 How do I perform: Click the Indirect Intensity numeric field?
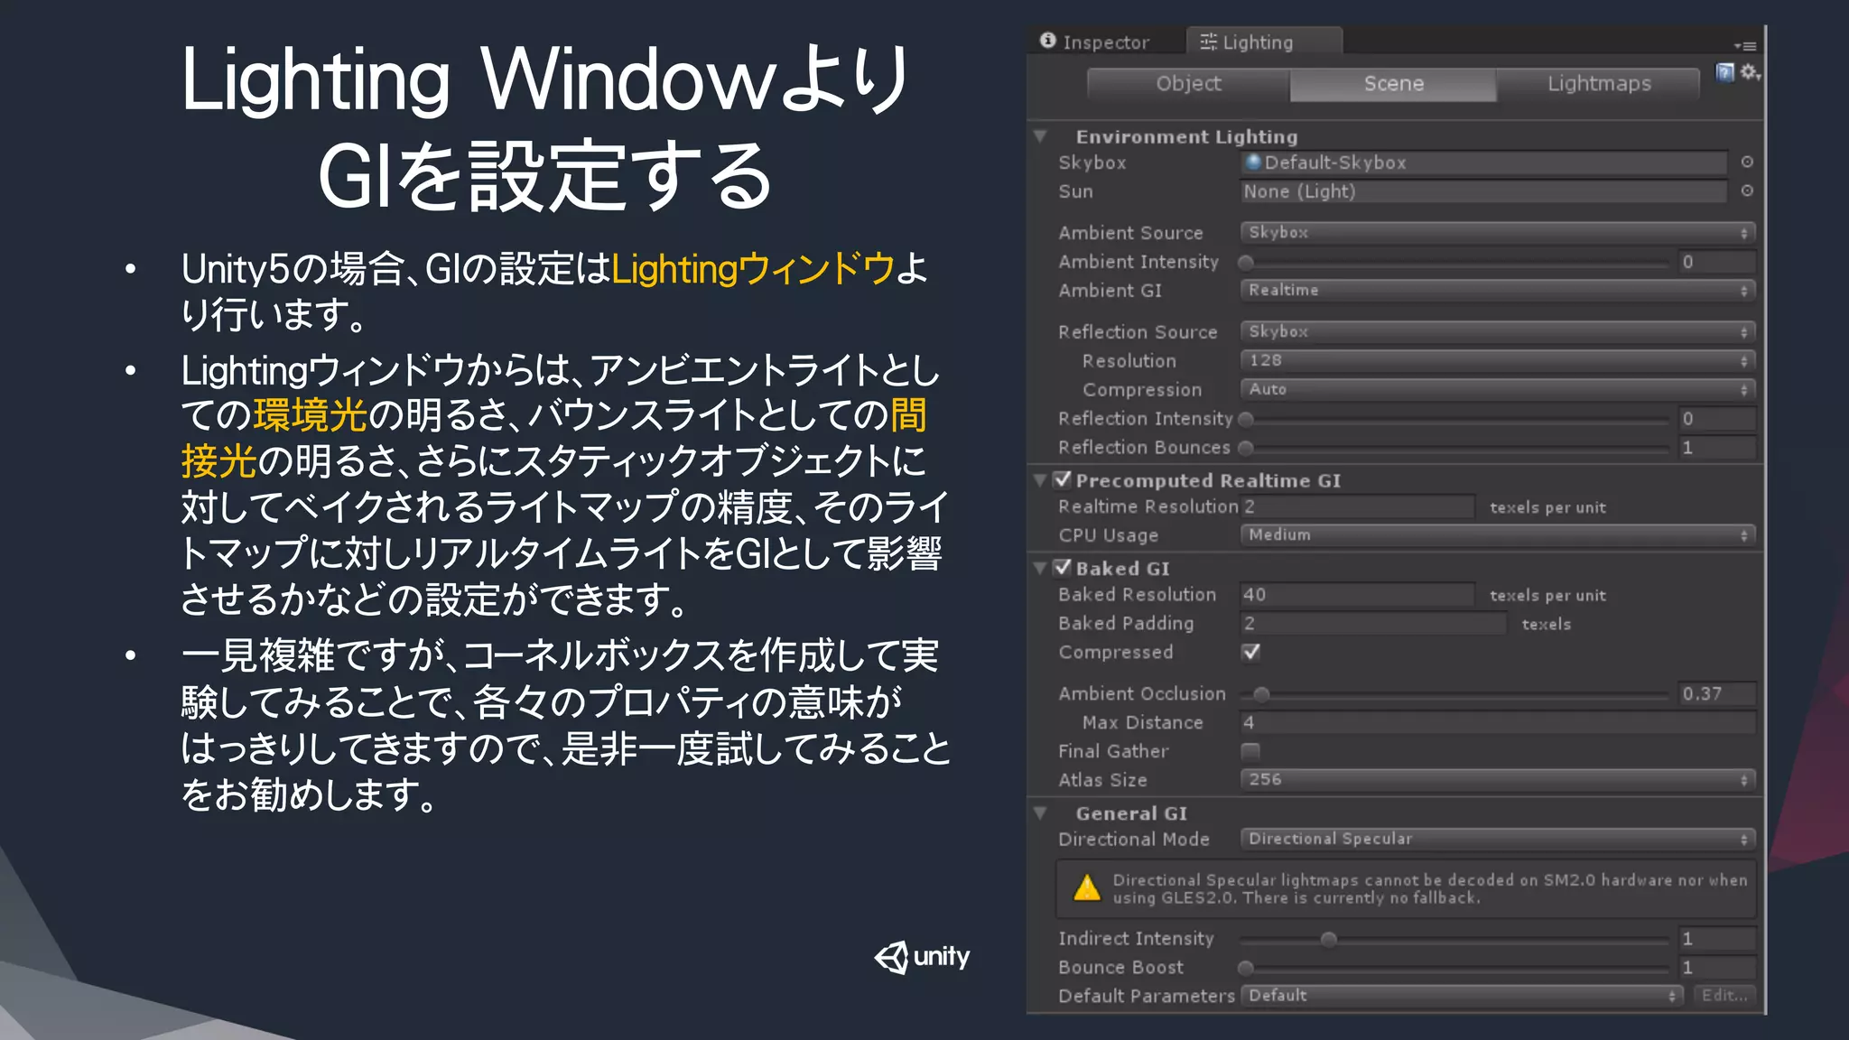[x=1717, y=939]
